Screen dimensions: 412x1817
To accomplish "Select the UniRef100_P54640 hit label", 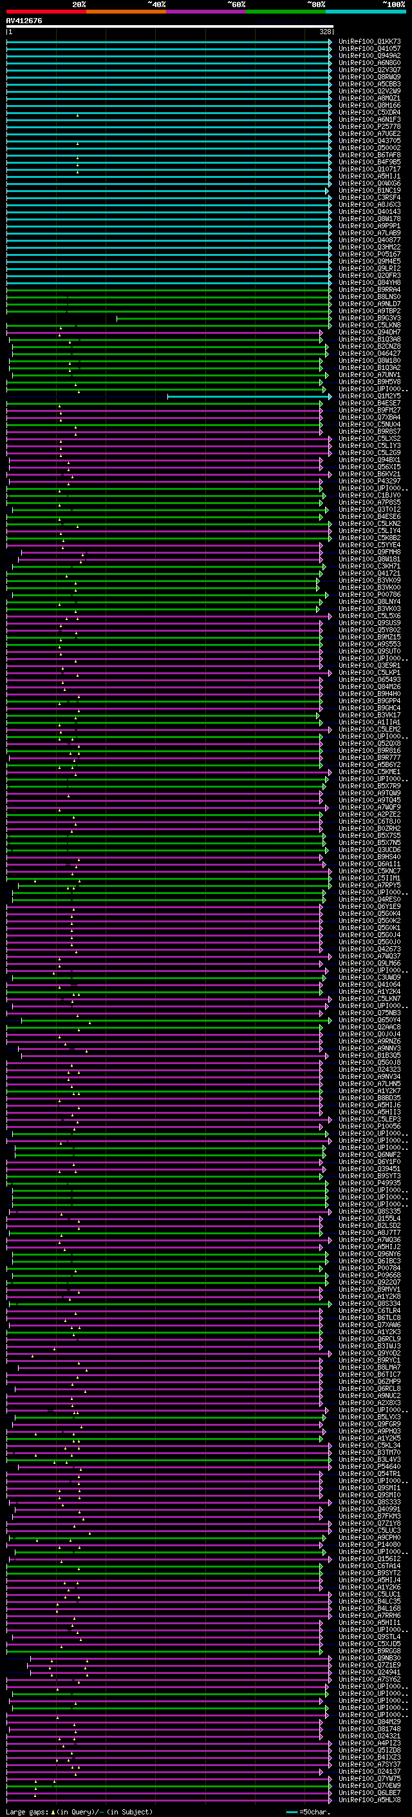I will 370,1467.
